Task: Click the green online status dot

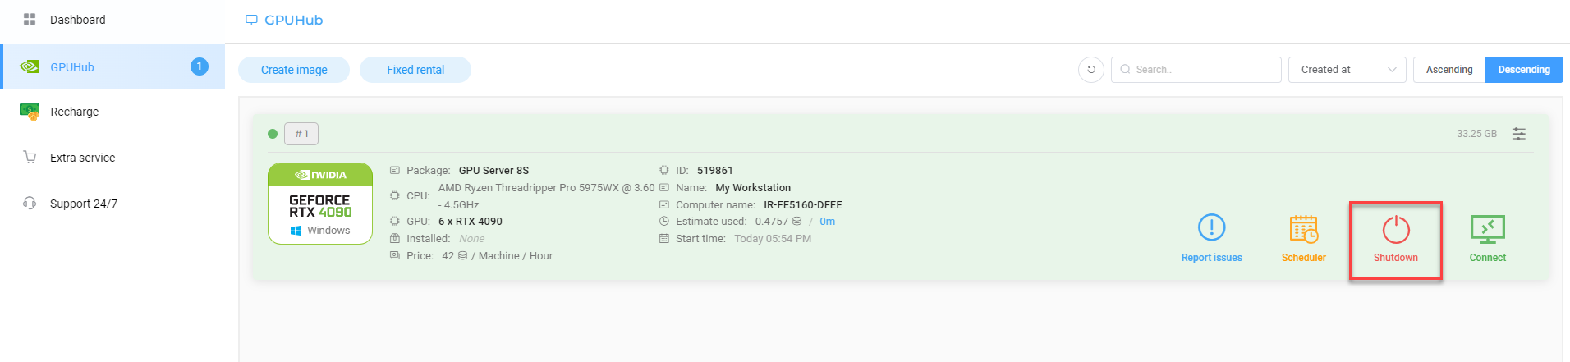Action: pyautogui.click(x=273, y=134)
